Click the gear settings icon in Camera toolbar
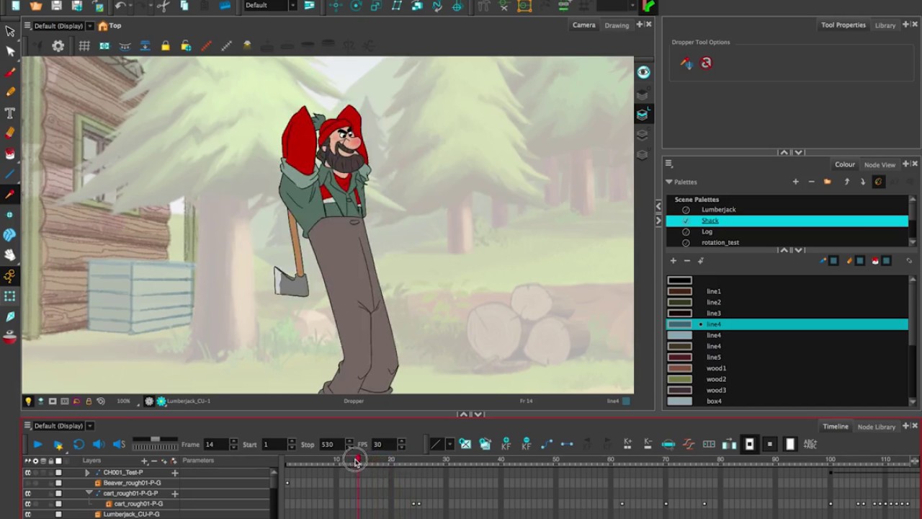The height and width of the screenshot is (519, 922). 58,46
